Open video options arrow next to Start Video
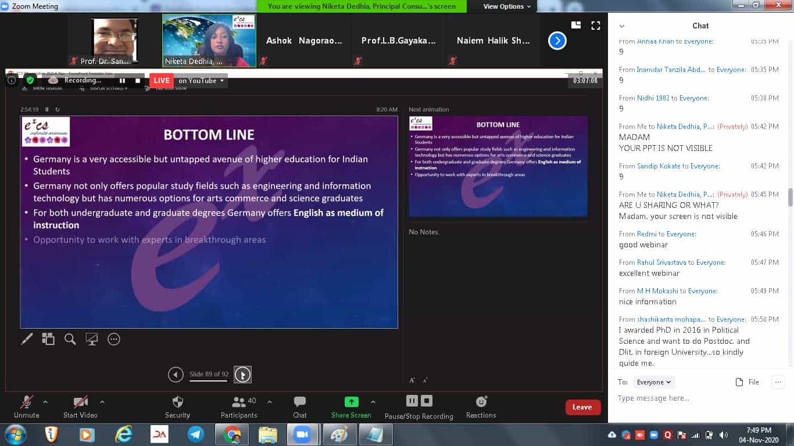 click(x=102, y=402)
